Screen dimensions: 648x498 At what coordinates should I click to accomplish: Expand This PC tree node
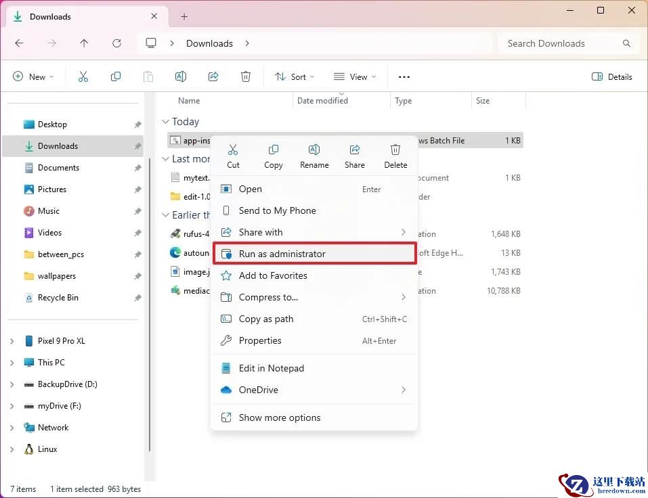[x=12, y=363]
